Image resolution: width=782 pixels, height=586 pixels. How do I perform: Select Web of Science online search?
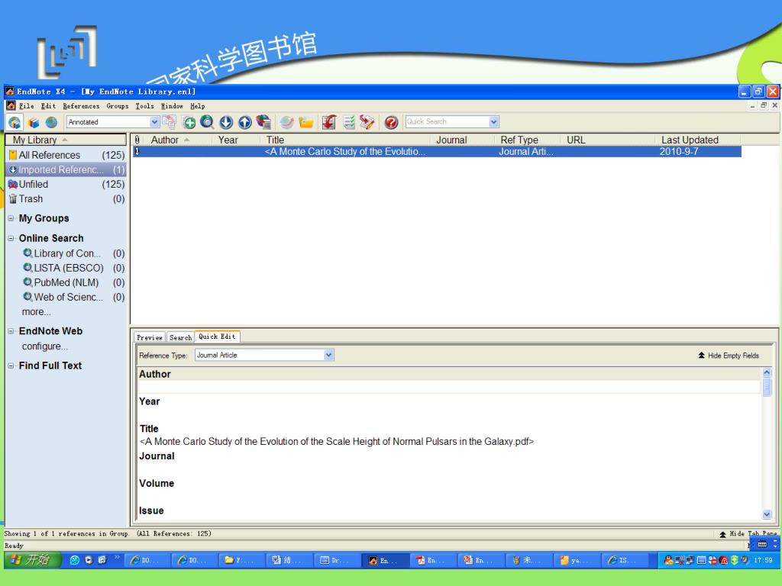coord(73,297)
